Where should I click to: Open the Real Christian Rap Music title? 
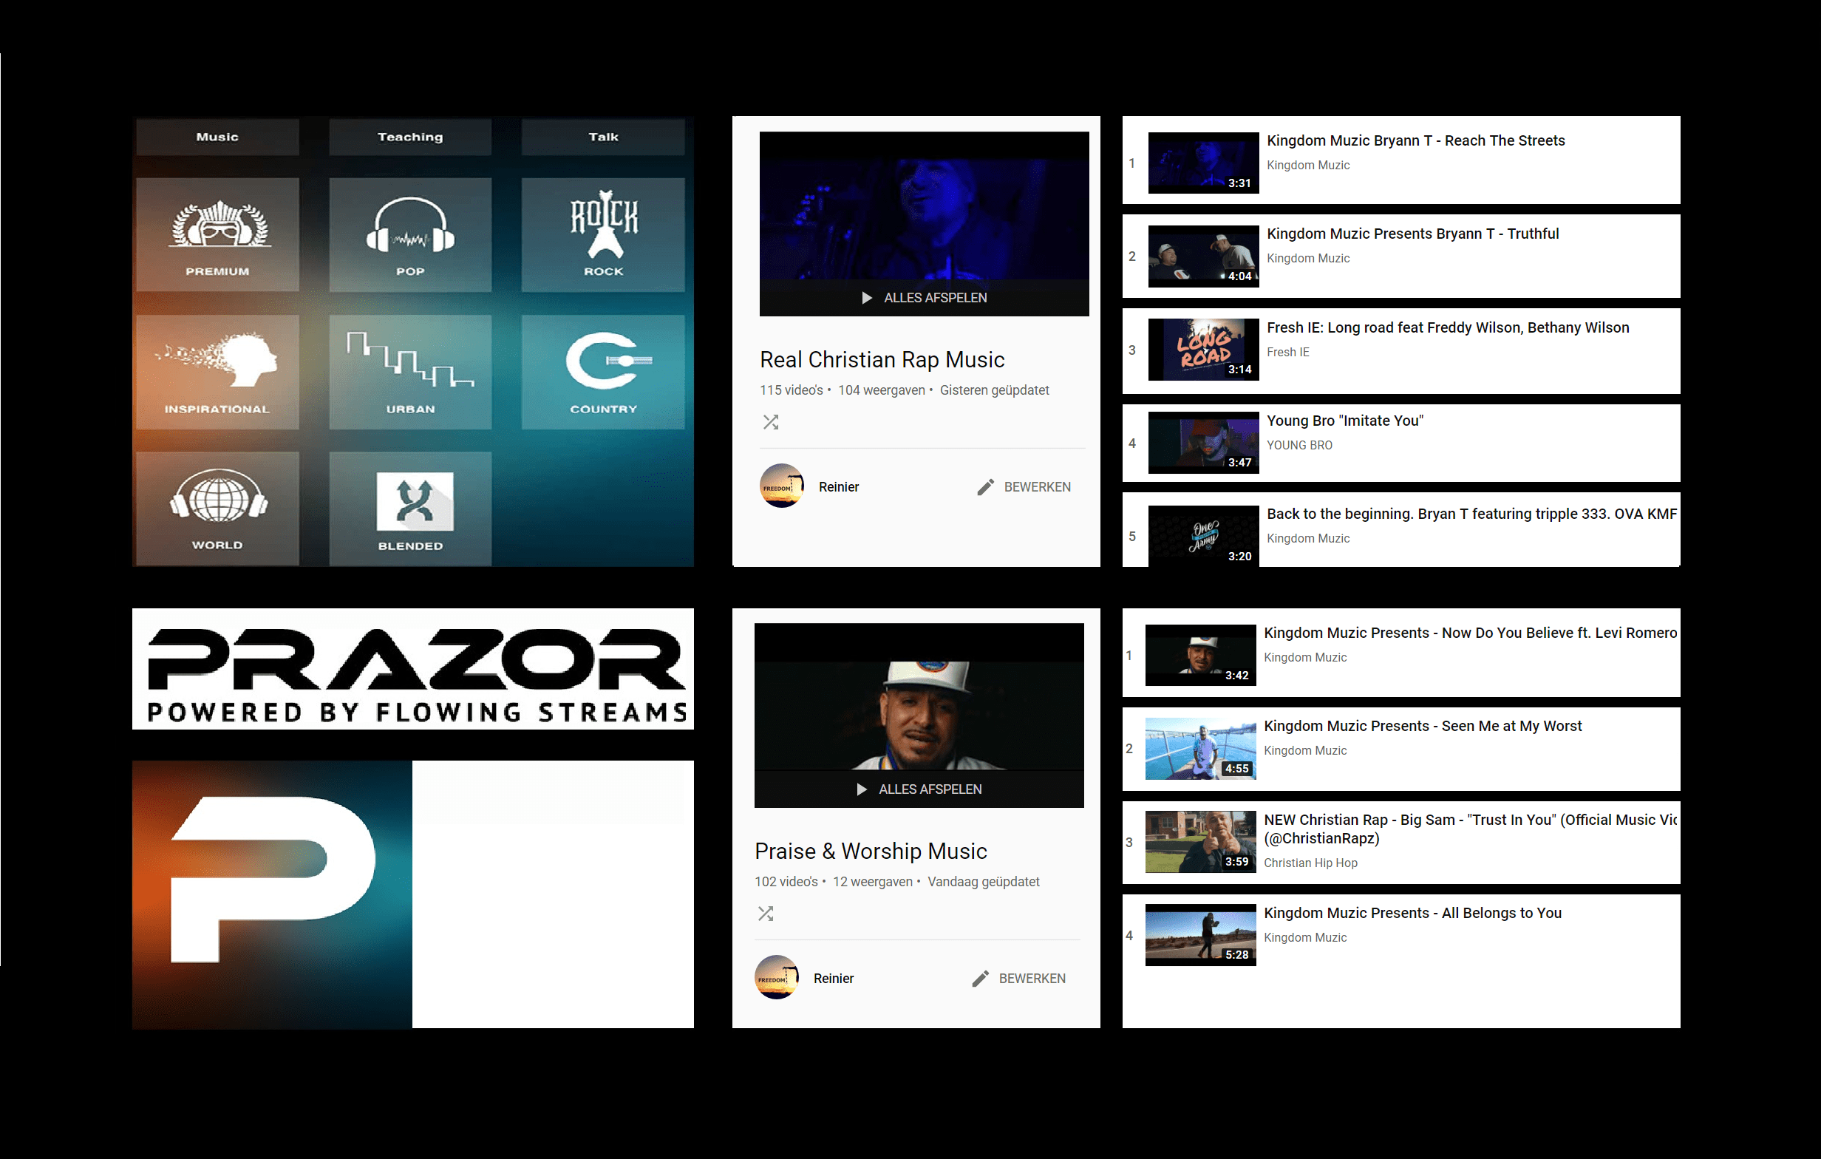point(882,359)
